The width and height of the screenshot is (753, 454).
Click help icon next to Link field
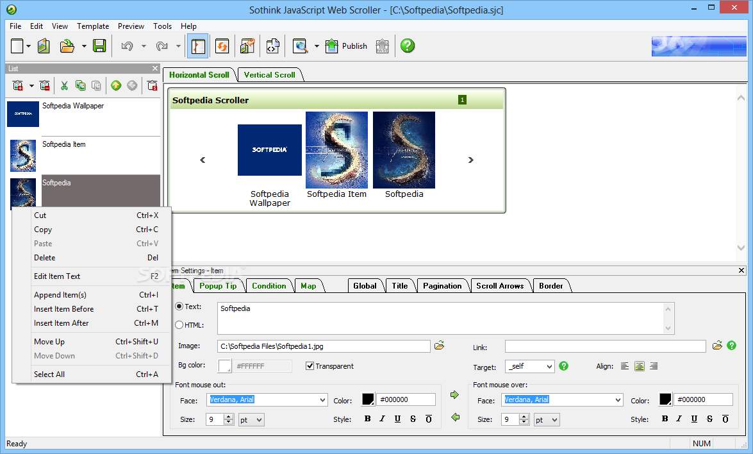(731, 346)
